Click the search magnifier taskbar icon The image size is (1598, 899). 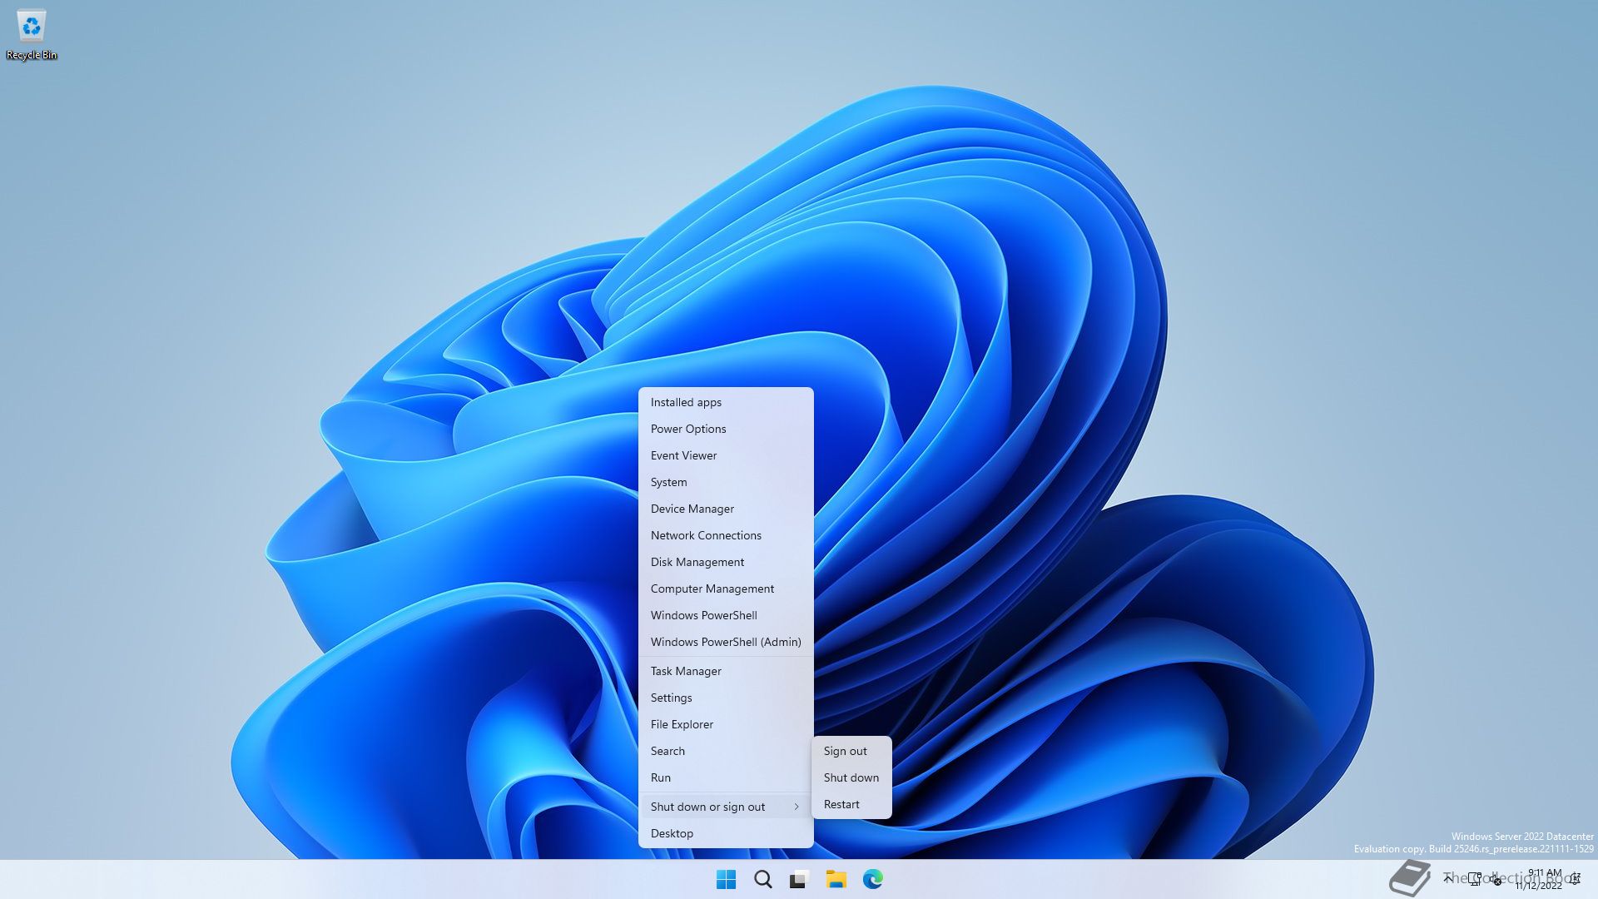(x=762, y=878)
